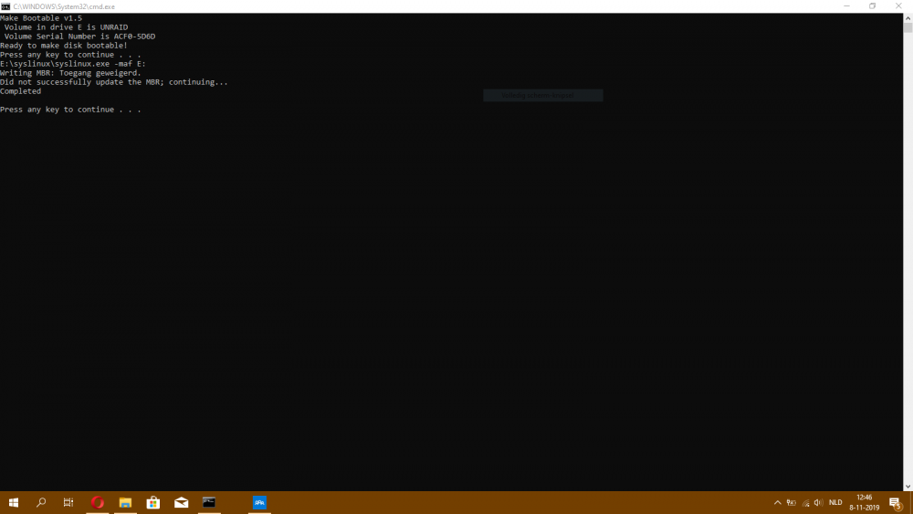Screen dimensions: 913x514
Task: Click the syslinux.exe -maf E: command line
Action: pyautogui.click(x=73, y=64)
